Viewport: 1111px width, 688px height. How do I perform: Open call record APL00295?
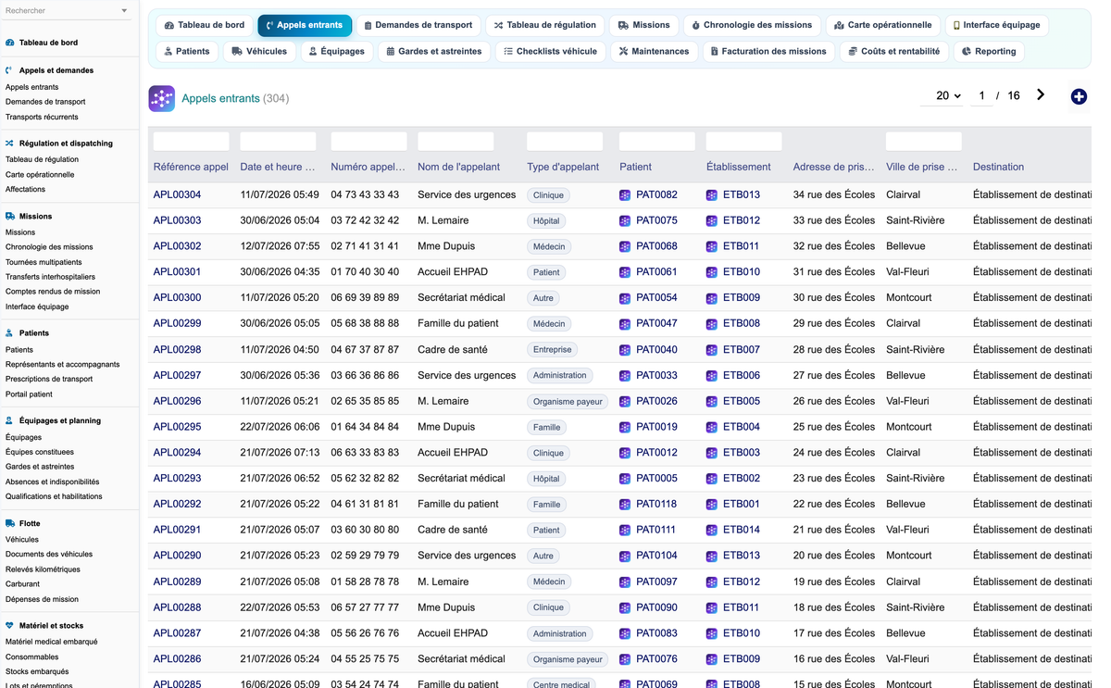177,427
